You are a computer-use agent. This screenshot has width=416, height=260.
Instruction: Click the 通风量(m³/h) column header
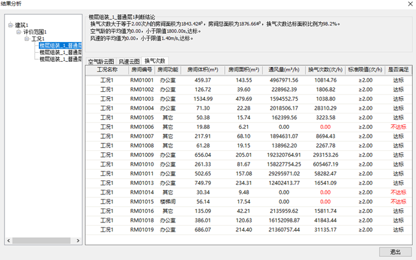click(283, 70)
